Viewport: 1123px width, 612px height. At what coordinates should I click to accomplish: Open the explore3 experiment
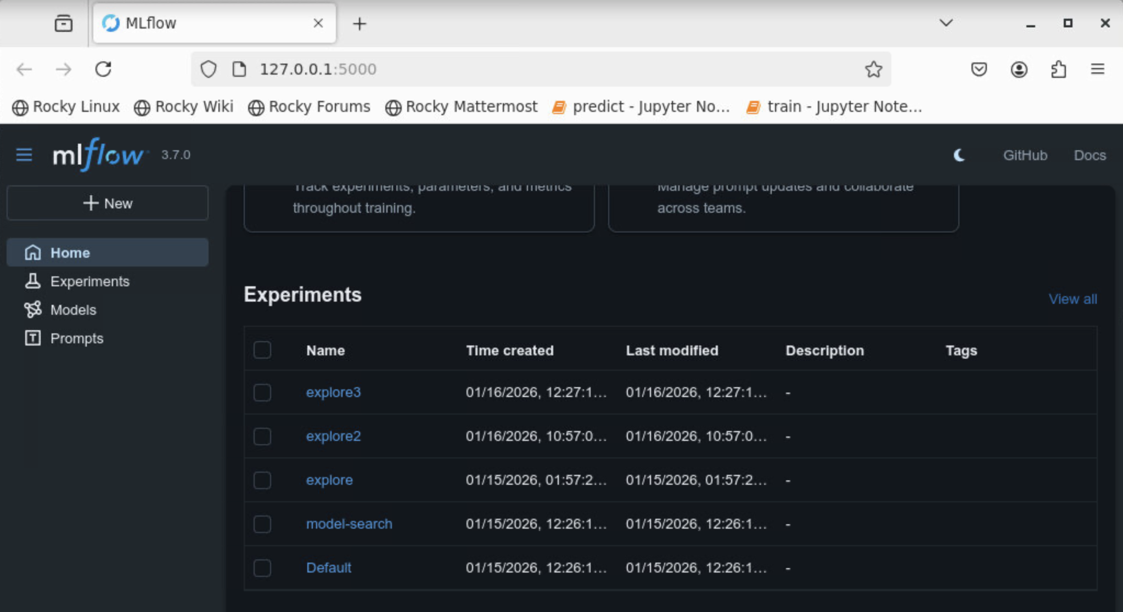333,392
